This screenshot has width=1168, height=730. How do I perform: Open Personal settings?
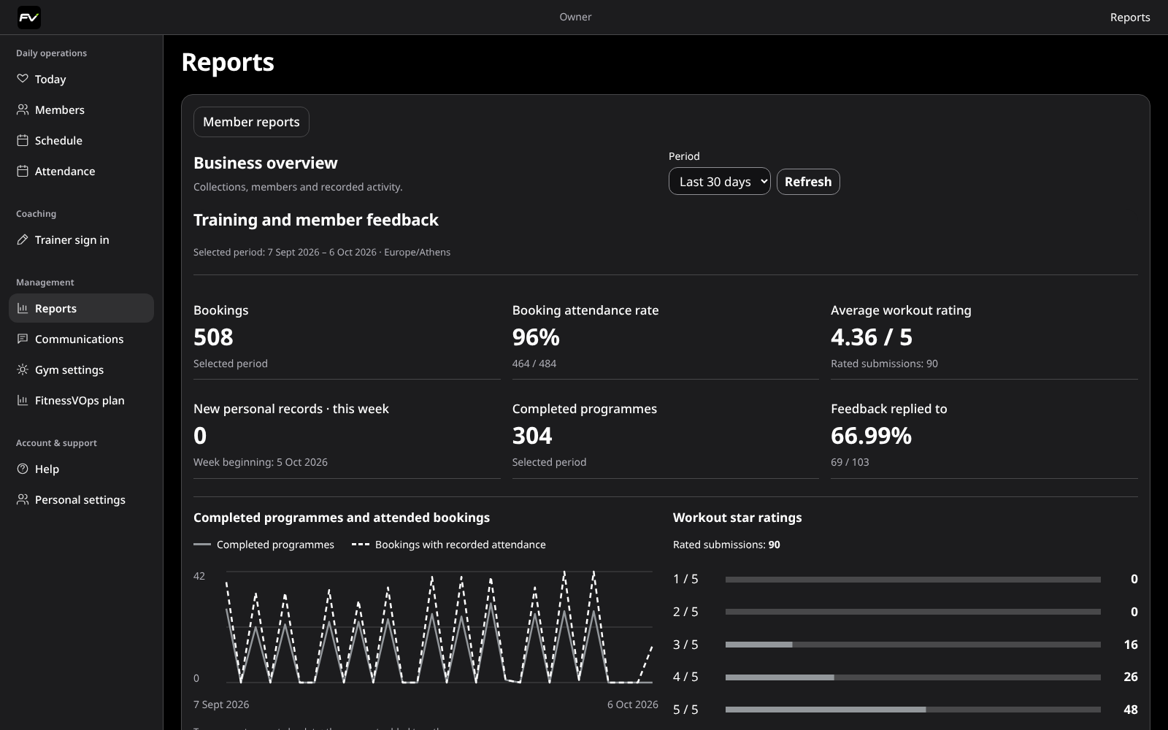pyautogui.click(x=81, y=499)
